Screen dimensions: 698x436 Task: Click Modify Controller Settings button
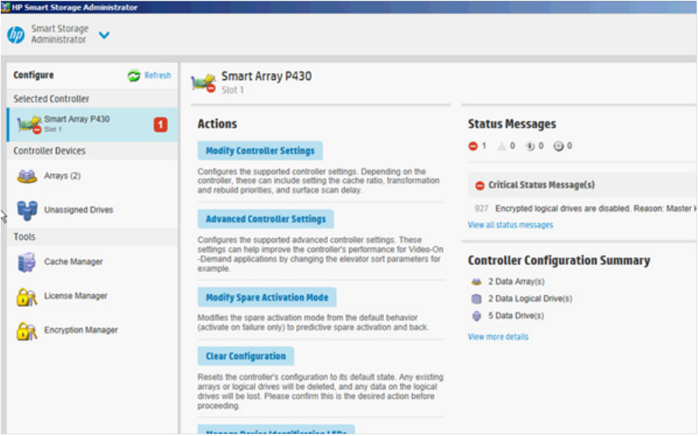(x=260, y=151)
